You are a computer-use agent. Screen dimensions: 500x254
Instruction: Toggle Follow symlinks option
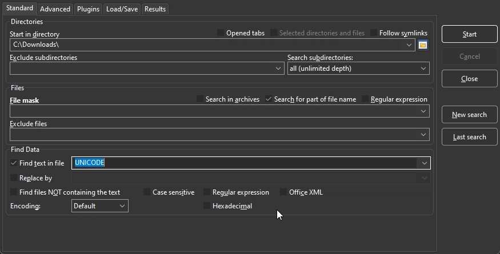(x=374, y=33)
